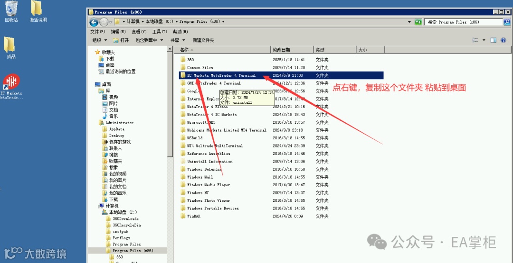Screen dimensions: 513x263
Task: Open the 激活说明 desktop folder
Action: click(38, 11)
